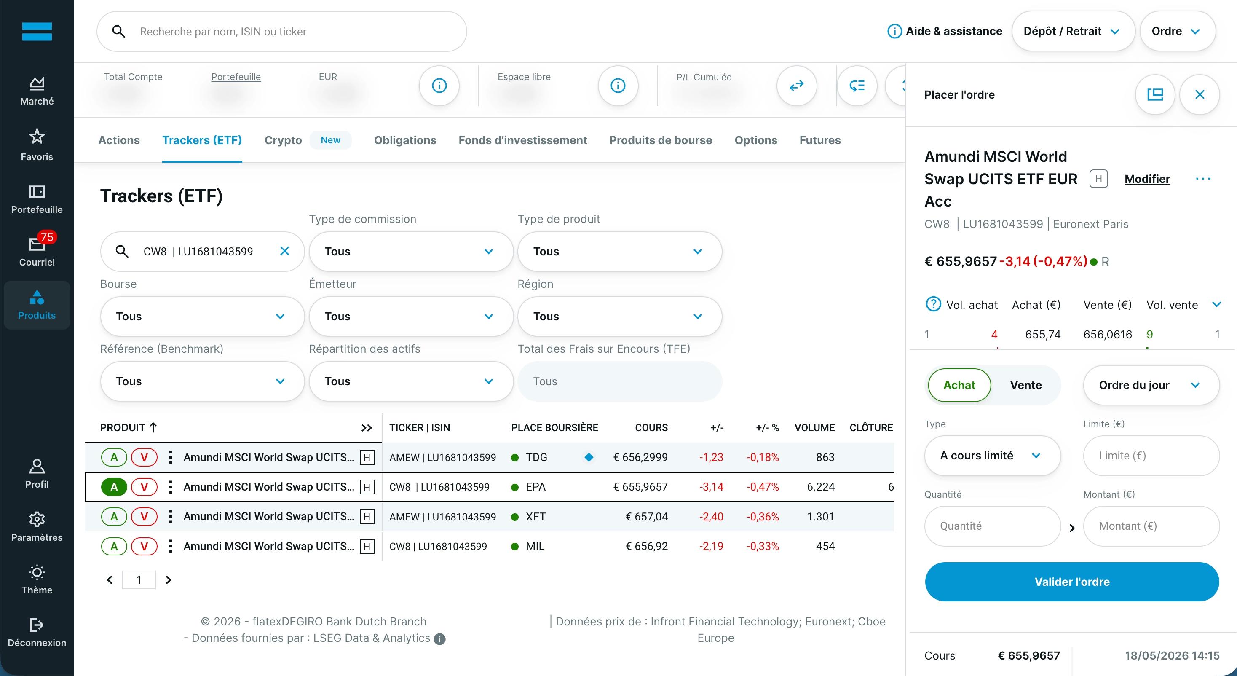Open the Ordre dropdown in the header
Screen dimensions: 1237x676
coord(1178,31)
